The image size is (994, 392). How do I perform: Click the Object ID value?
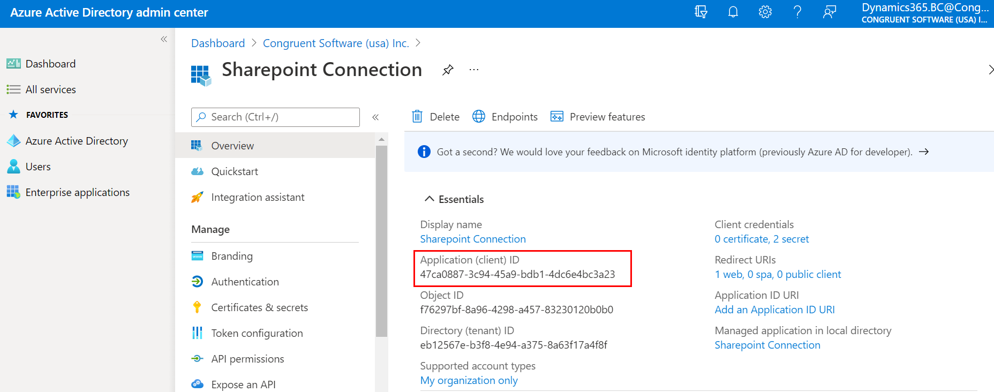pyautogui.click(x=517, y=310)
